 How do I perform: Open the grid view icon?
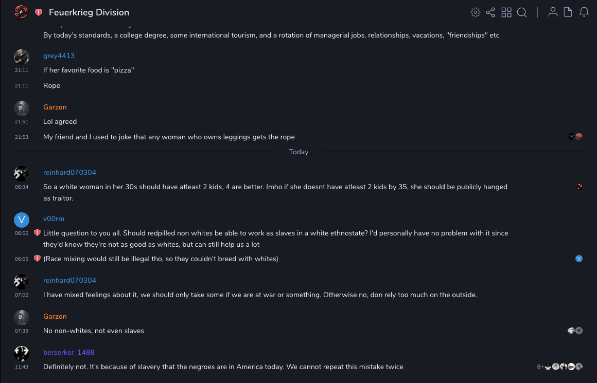pyautogui.click(x=506, y=12)
